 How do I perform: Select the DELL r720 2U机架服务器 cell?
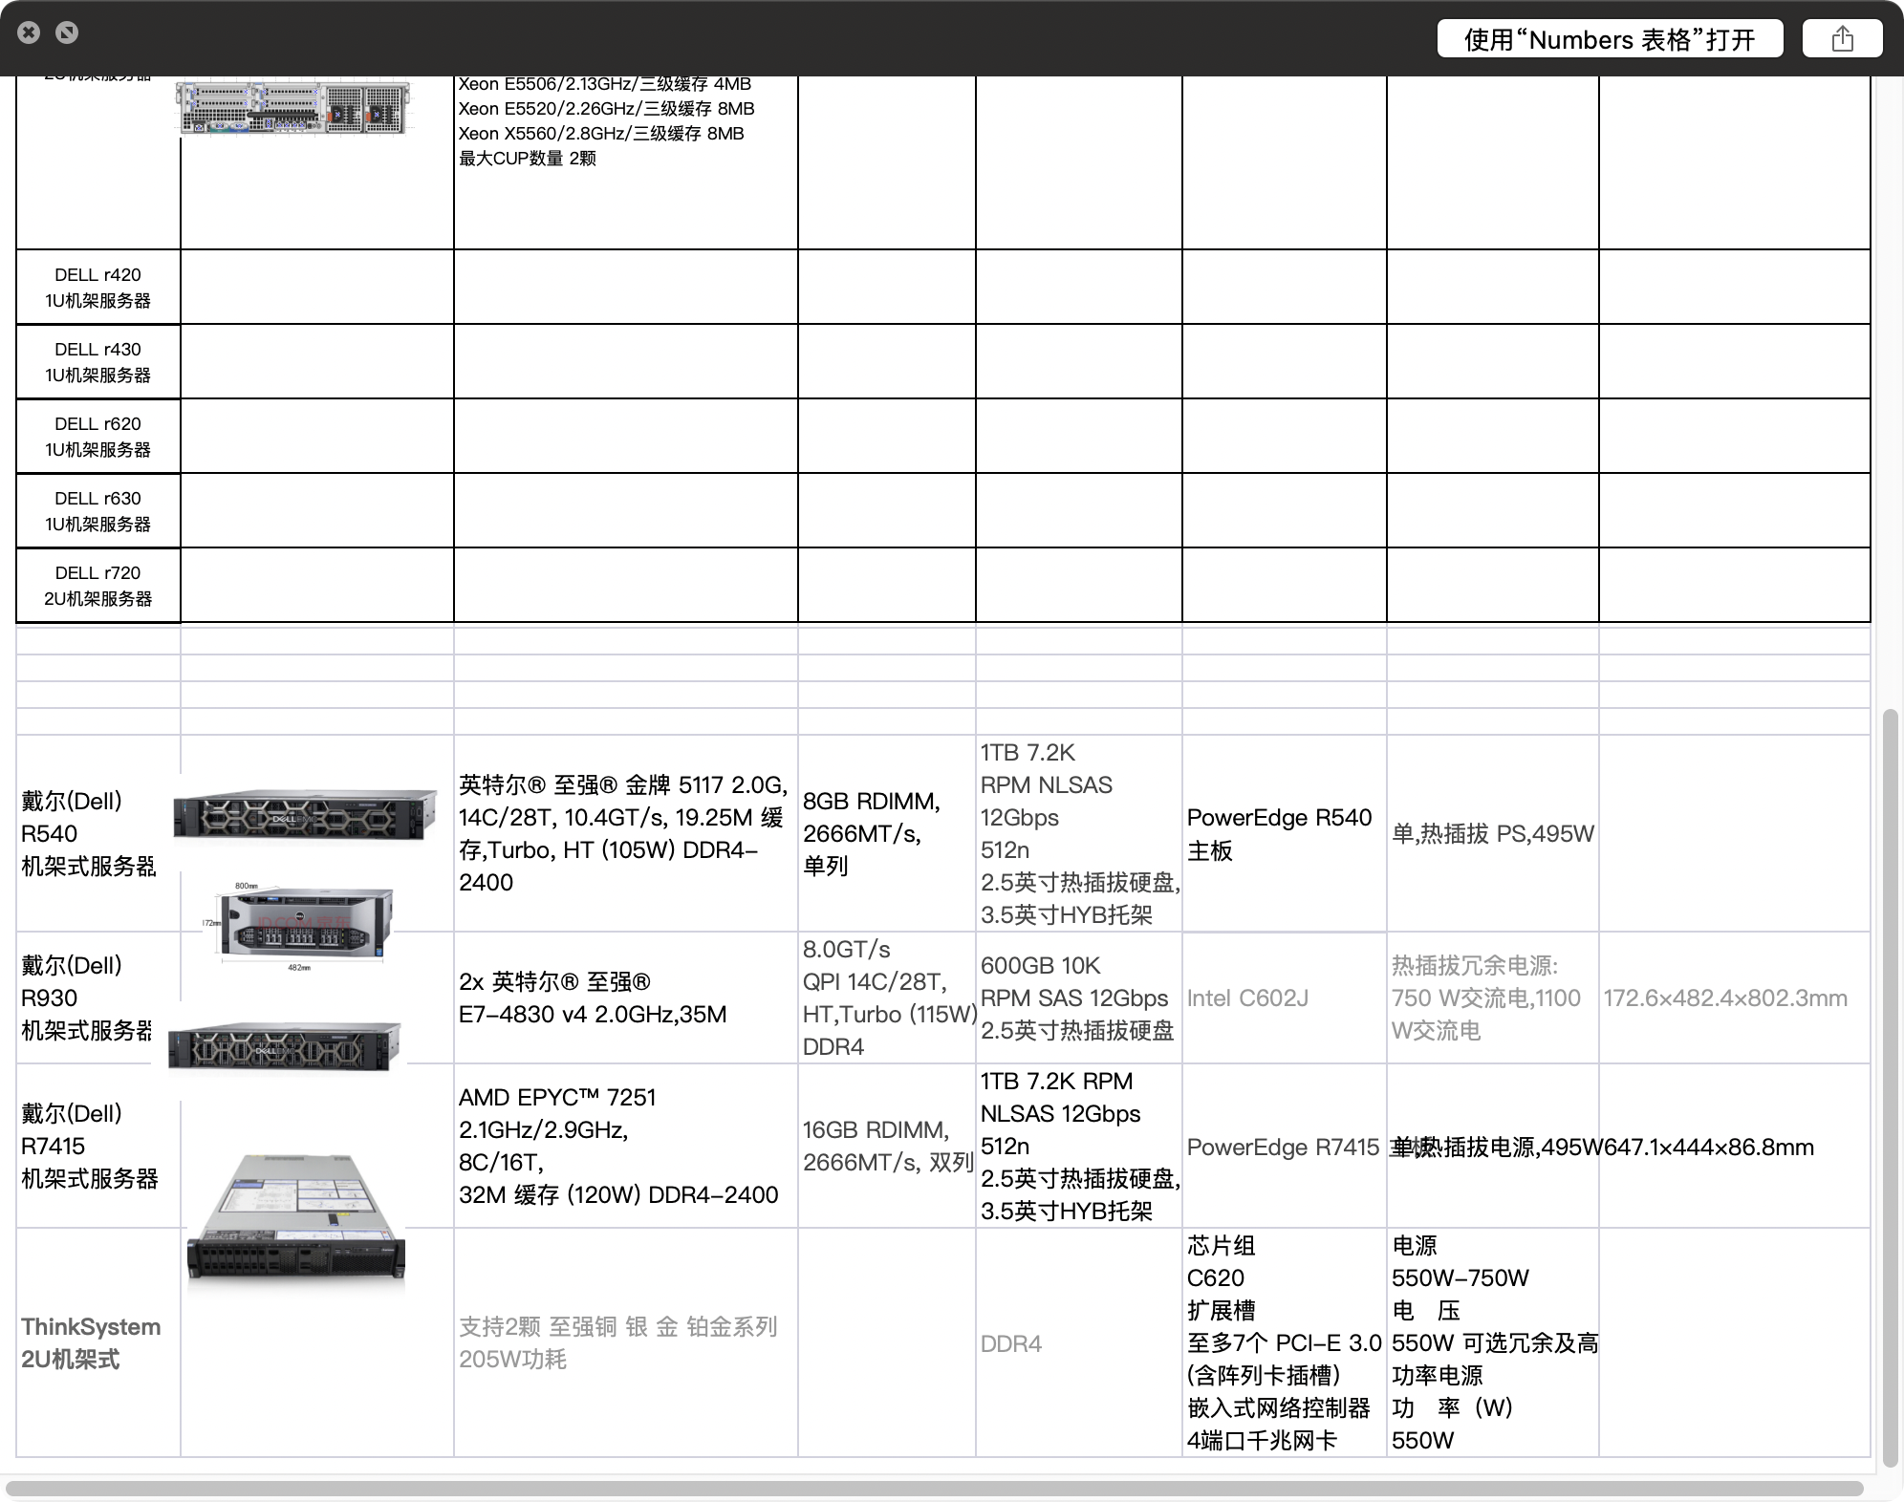coord(97,585)
